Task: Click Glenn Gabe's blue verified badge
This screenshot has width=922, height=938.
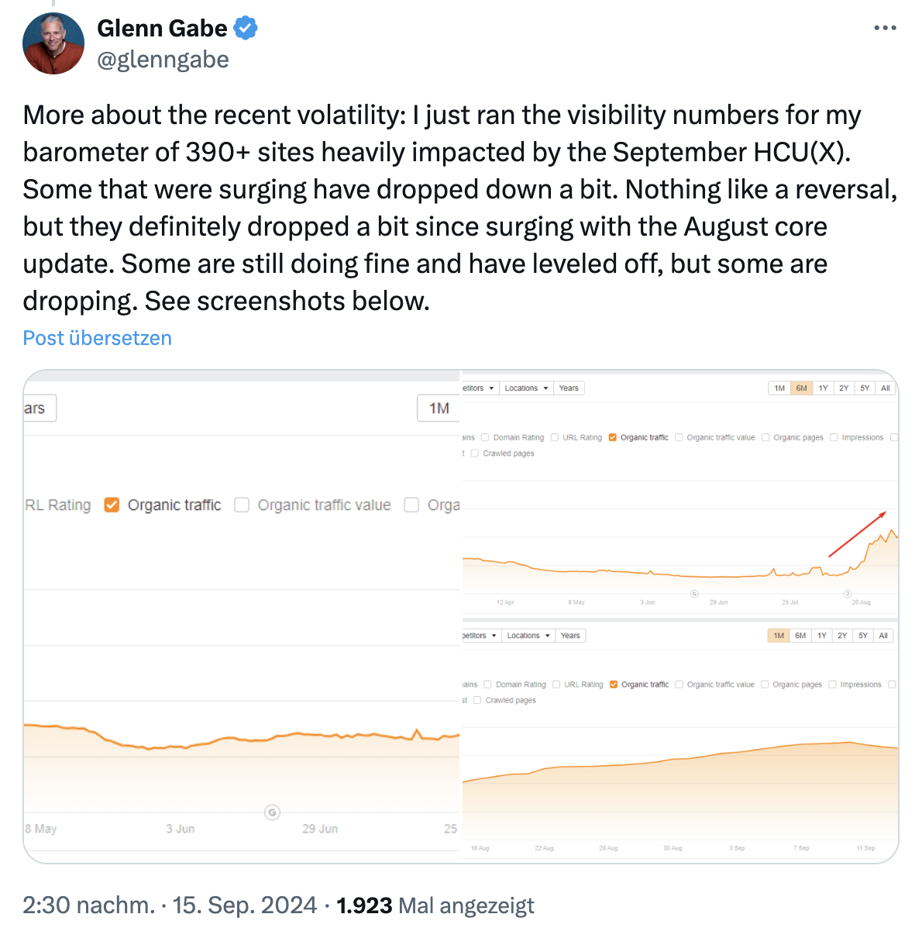Action: tap(245, 28)
